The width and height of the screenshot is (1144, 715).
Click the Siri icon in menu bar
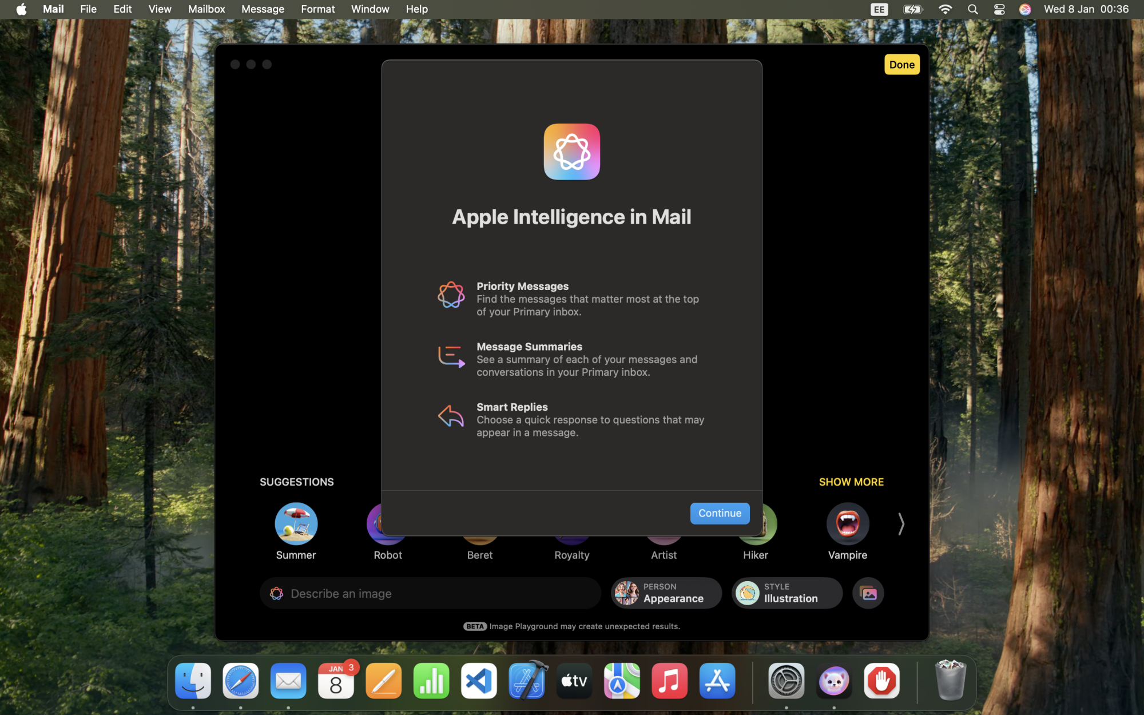(x=1025, y=9)
